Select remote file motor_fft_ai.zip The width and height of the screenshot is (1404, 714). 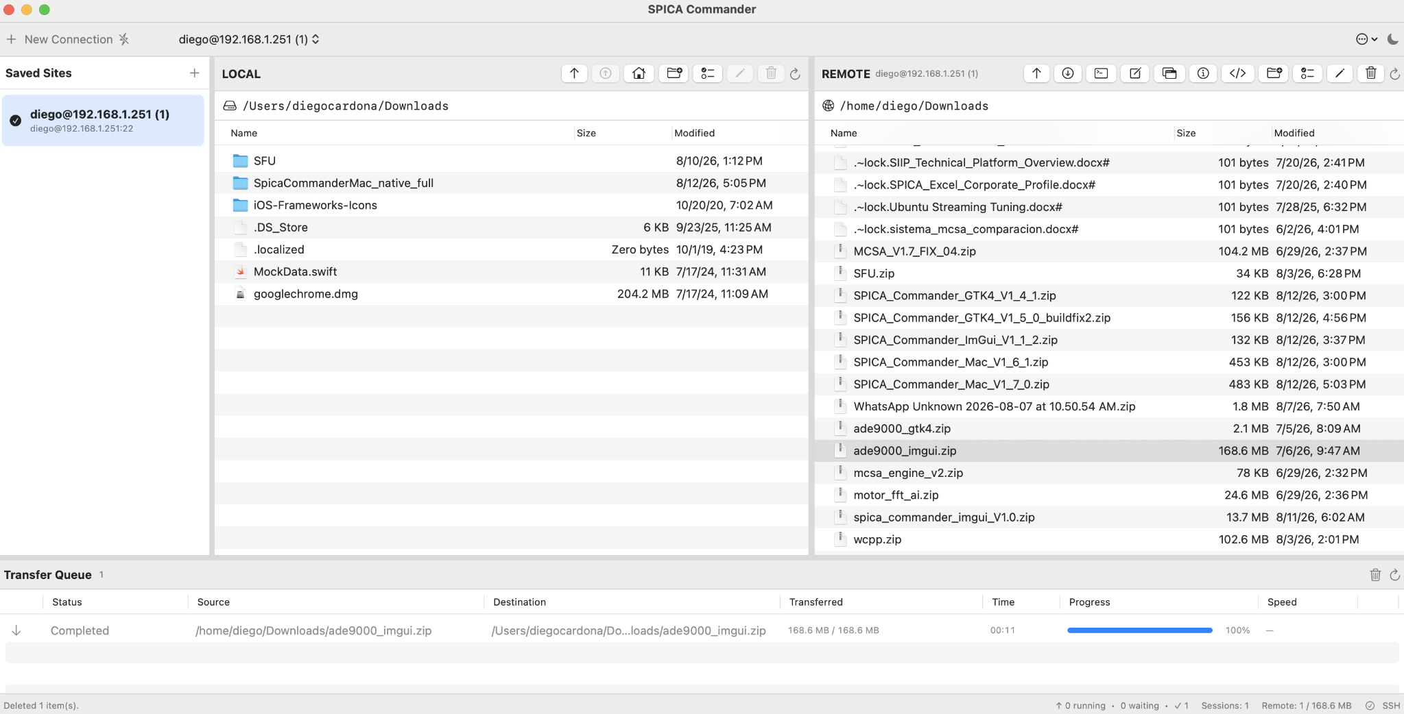tap(1109, 495)
